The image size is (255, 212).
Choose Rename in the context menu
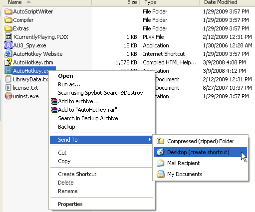click(x=102, y=191)
